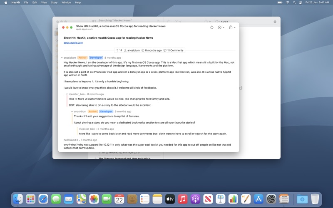The height and width of the screenshot is (208, 333).
Task: Click the battery status icon
Action: coord(280,2)
